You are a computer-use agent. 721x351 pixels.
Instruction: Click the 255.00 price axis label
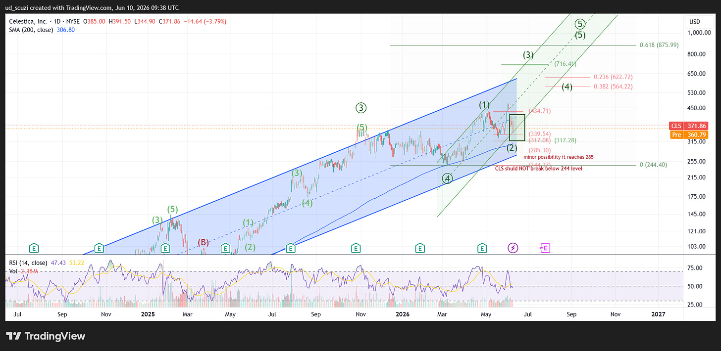click(x=697, y=161)
